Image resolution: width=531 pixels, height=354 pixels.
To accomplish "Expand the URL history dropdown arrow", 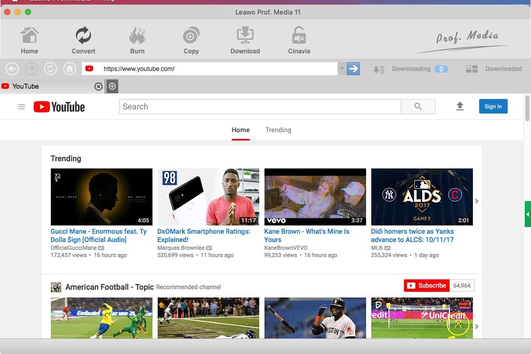I will [x=342, y=69].
